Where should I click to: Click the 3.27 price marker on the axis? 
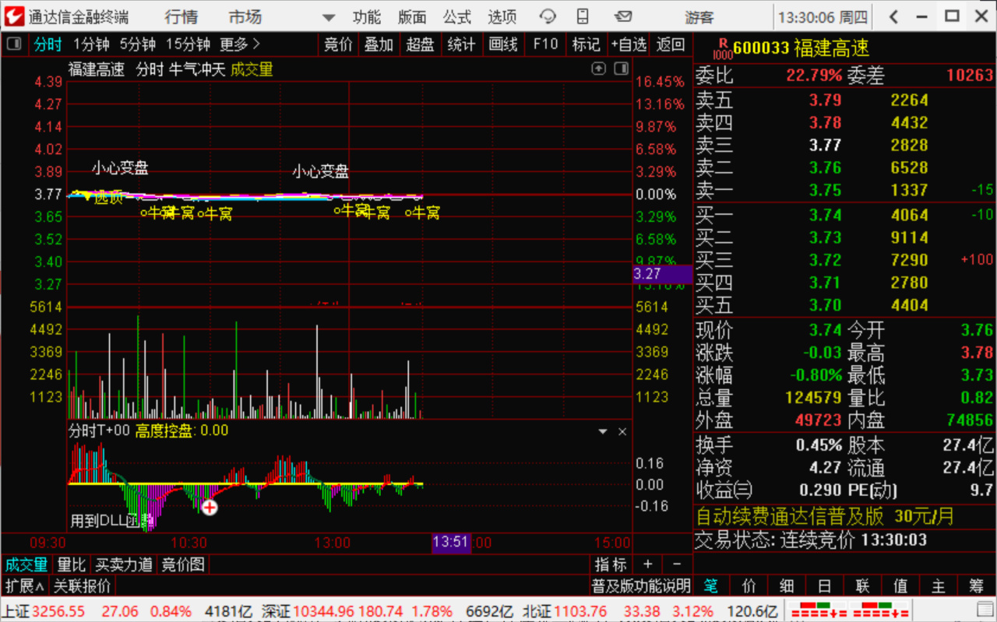coord(662,273)
